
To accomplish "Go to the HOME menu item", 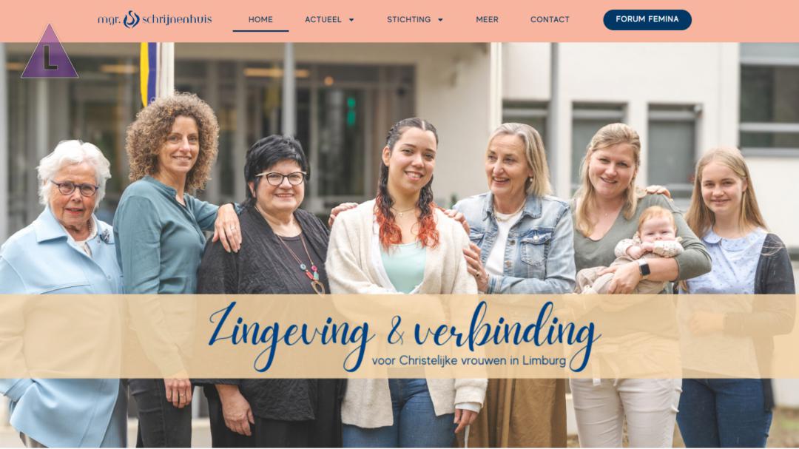I will (x=260, y=19).
